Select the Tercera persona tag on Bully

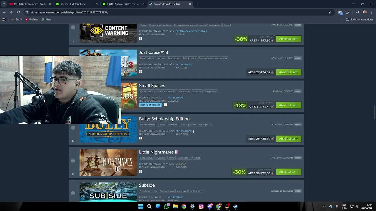pos(188,125)
